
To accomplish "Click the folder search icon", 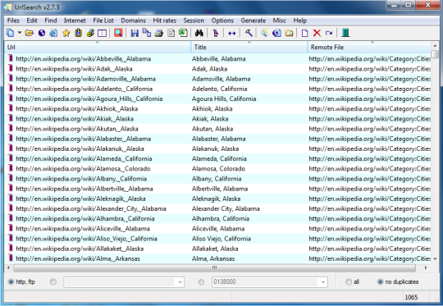I will (289, 33).
